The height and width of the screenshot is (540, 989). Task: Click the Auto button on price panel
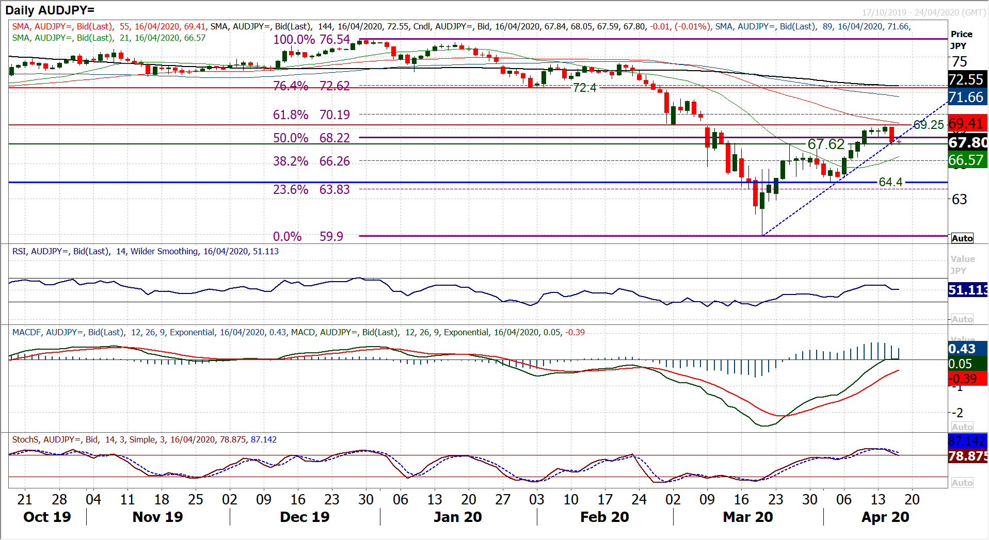tap(962, 238)
